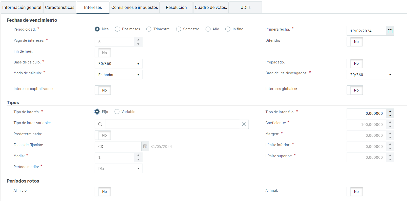Image resolution: width=407 pixels, height=201 pixels.
Task: Increase the Tipo de inter. fijo value
Action: click(x=390, y=111)
